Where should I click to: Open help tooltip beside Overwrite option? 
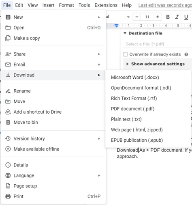[x=186, y=54]
